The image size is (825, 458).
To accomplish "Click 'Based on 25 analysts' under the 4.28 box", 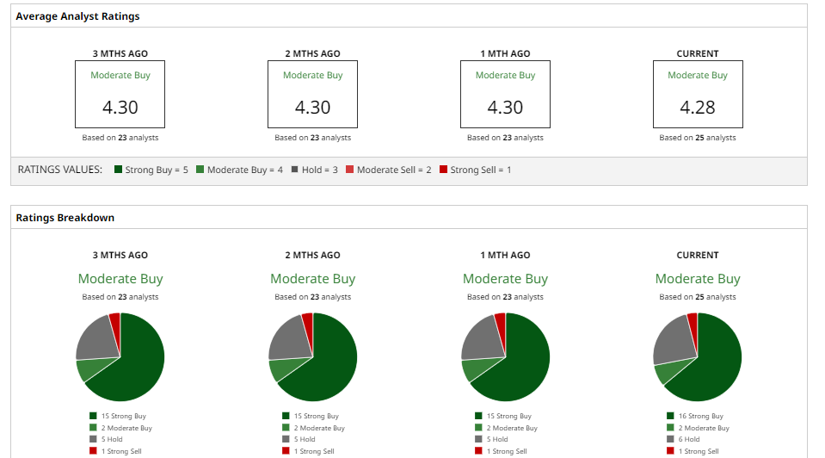I will (x=698, y=138).
